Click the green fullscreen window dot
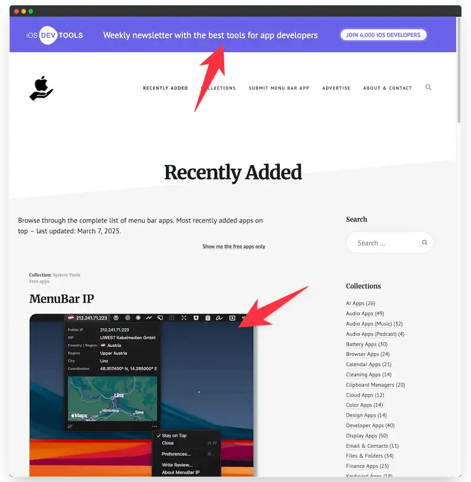Image resolution: width=471 pixels, height=482 pixels. pos(31,11)
